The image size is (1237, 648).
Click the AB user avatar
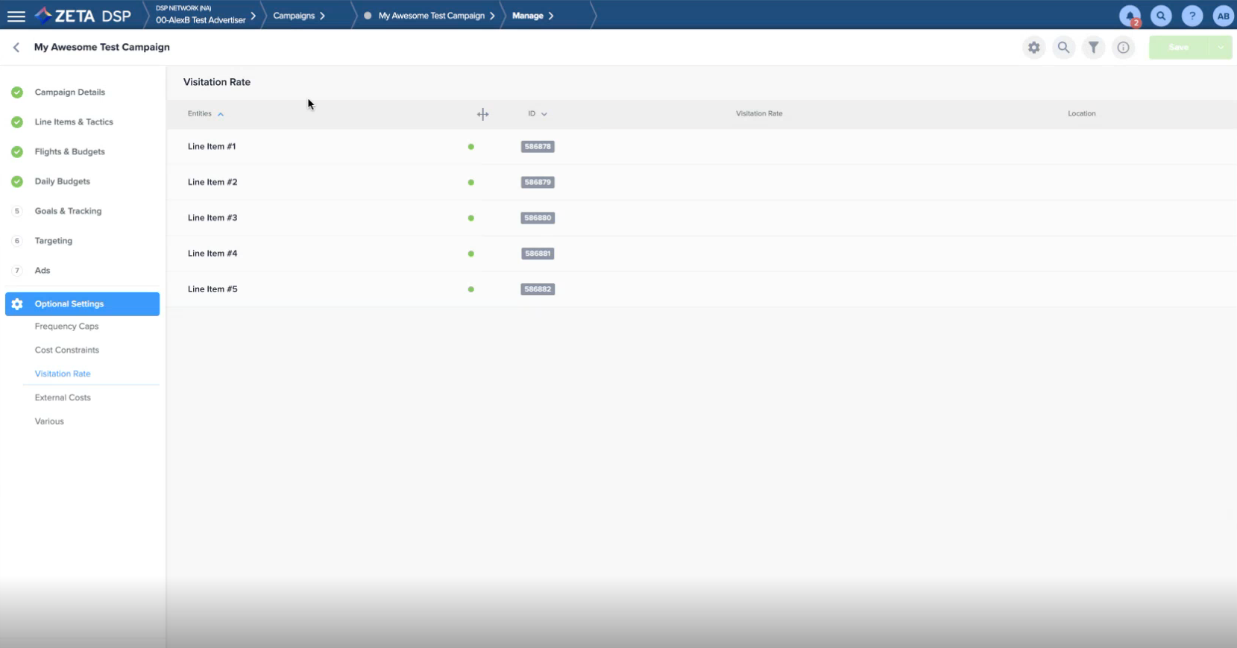1223,16
